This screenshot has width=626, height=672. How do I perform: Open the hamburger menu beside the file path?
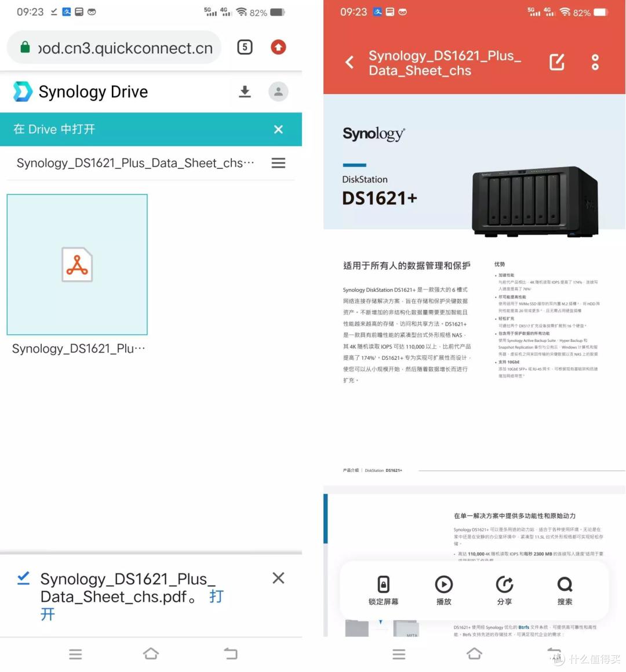(x=278, y=163)
